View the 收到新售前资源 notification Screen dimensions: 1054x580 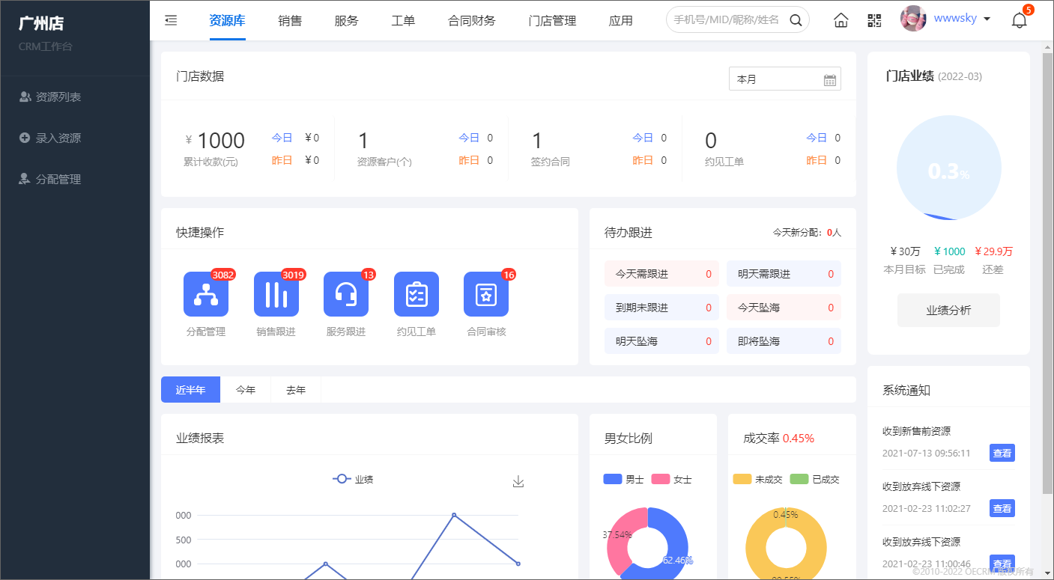click(1002, 453)
